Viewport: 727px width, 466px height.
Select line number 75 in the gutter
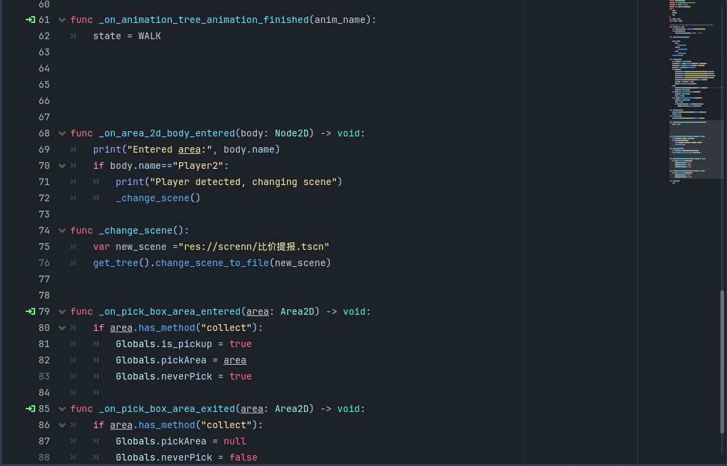44,247
